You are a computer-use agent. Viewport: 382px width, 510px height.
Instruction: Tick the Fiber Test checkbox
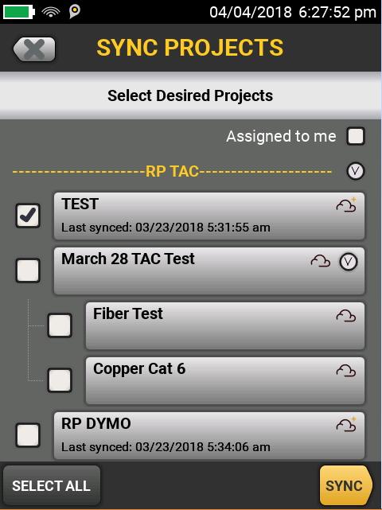pos(60,325)
